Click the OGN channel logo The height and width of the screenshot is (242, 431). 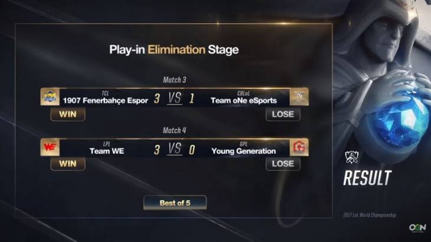click(417, 227)
